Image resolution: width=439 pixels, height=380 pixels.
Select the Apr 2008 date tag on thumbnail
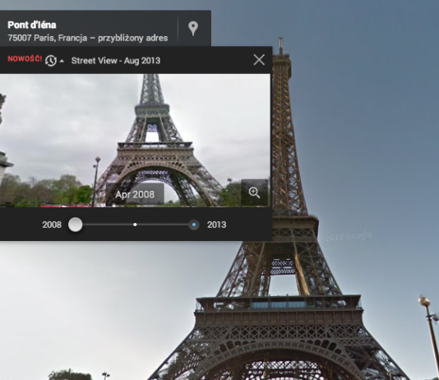click(135, 194)
